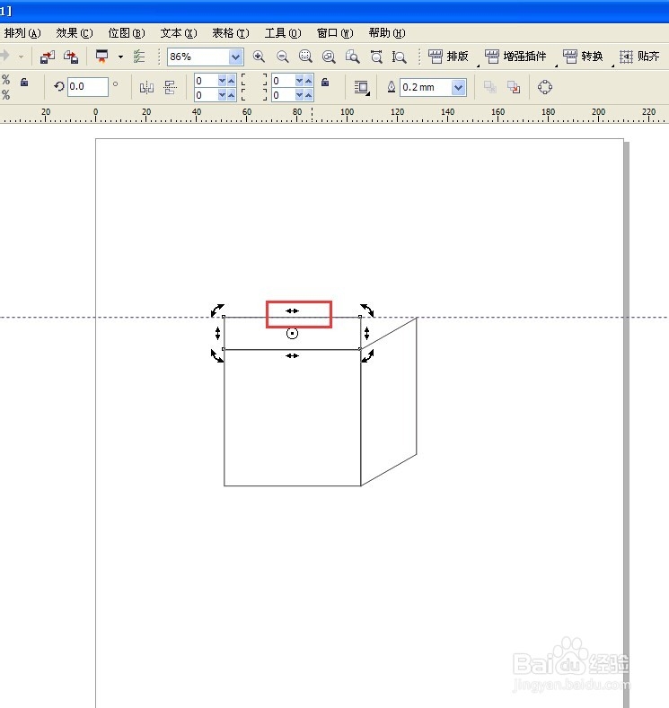Click the left vertical skew handle

pyautogui.click(x=217, y=333)
